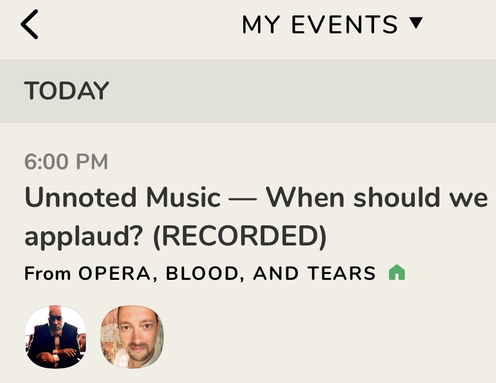Tap the MY EVENTS header title
This screenshot has height=383, width=496.
tap(320, 25)
